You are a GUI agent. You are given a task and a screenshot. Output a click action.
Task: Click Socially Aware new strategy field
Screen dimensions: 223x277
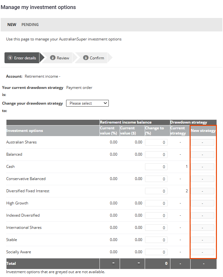(202, 252)
